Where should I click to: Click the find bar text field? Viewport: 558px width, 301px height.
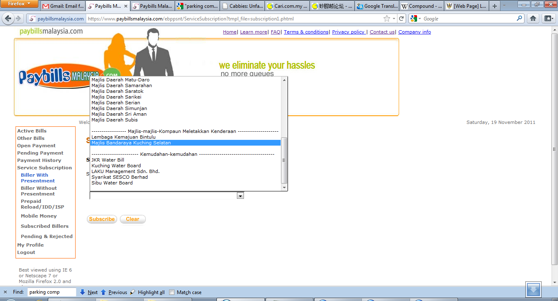51,292
